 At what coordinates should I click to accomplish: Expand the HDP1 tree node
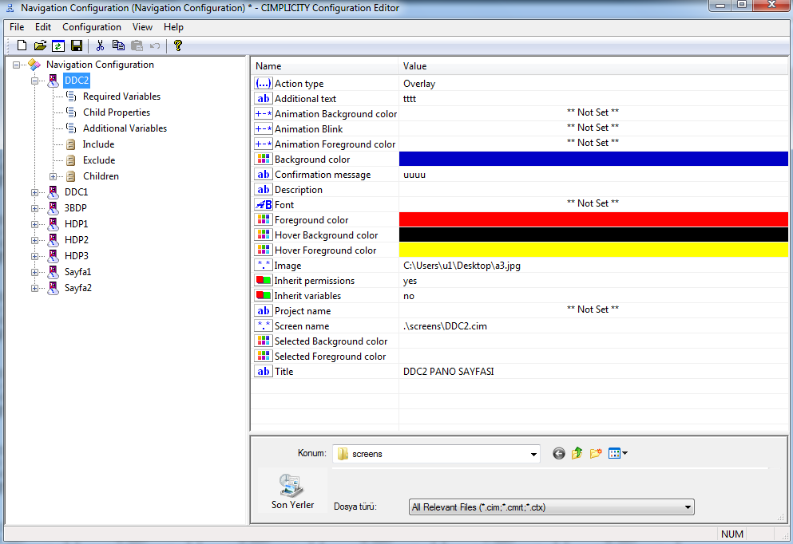(x=34, y=224)
